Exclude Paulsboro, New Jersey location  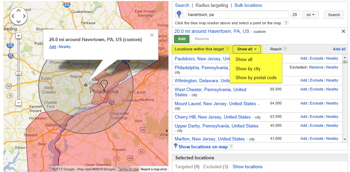(317, 58)
